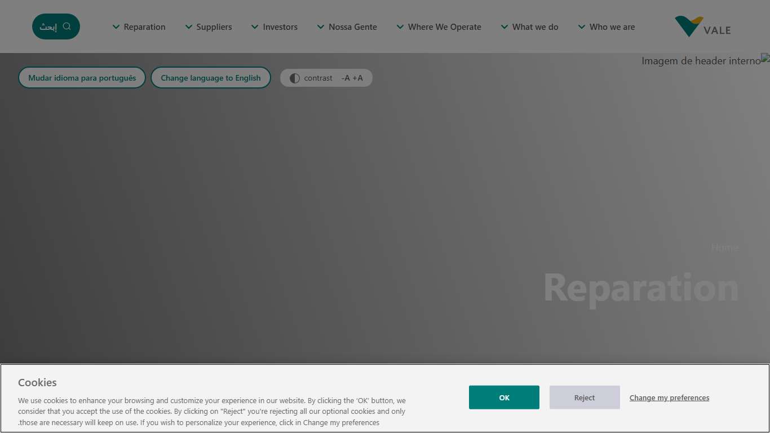The image size is (770, 433).
Task: Click the broken header image placeholder
Action: click(765, 58)
